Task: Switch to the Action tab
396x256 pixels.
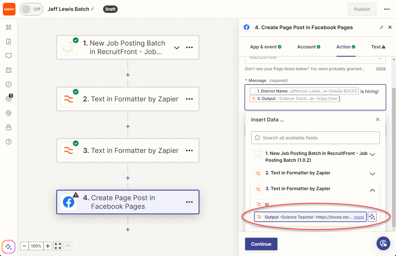Action: (x=346, y=47)
